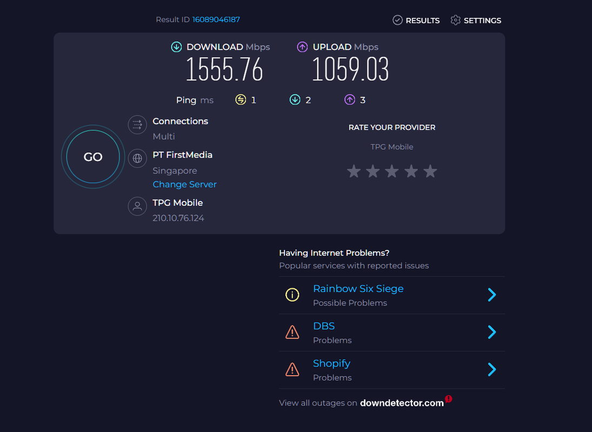Rate provider two stars
Image resolution: width=592 pixels, height=432 pixels.
373,171
